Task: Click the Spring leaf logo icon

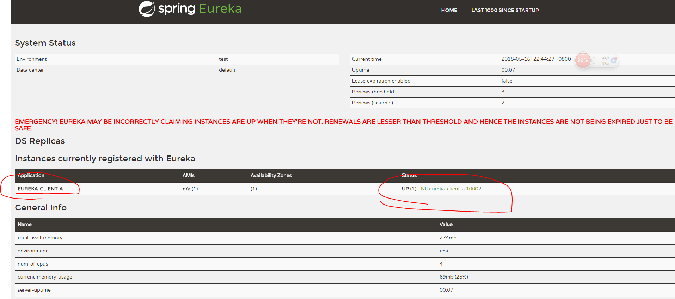Action: coord(147,9)
